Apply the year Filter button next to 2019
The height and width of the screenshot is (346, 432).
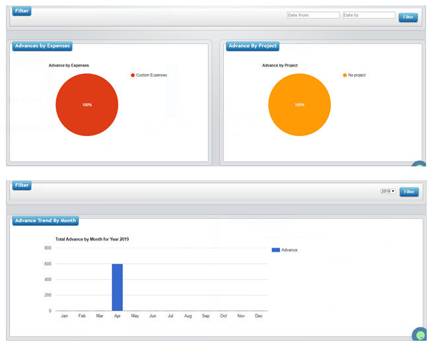[x=409, y=191]
